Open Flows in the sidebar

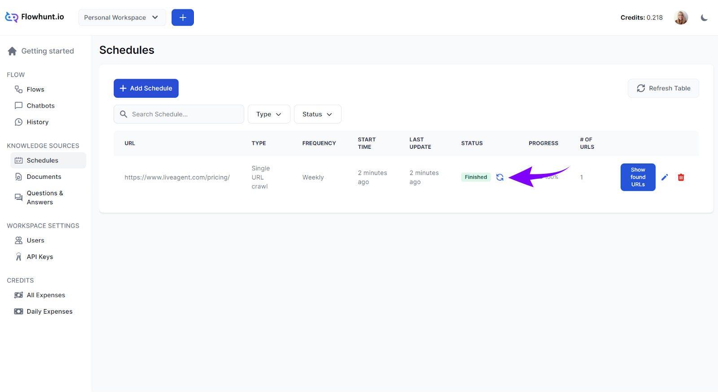(x=35, y=90)
